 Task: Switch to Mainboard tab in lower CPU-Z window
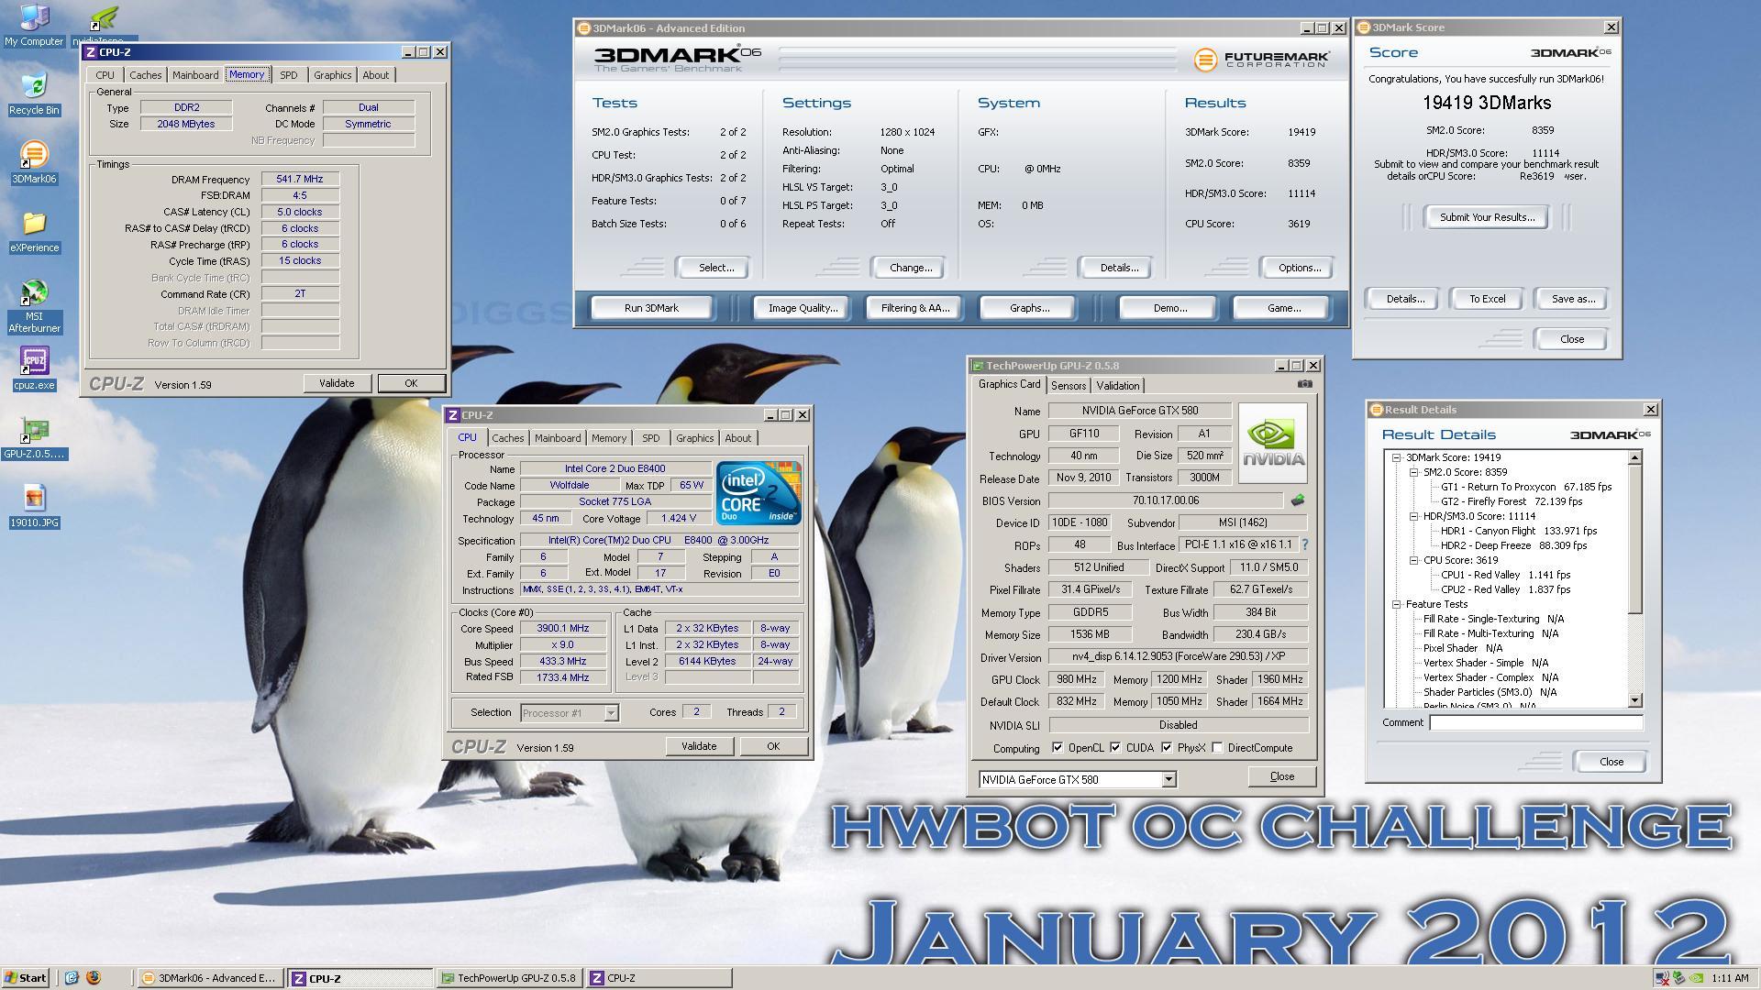pyautogui.click(x=558, y=438)
